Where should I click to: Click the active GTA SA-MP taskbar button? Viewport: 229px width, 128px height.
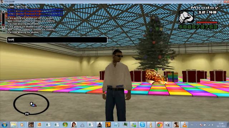(x=176, y=125)
